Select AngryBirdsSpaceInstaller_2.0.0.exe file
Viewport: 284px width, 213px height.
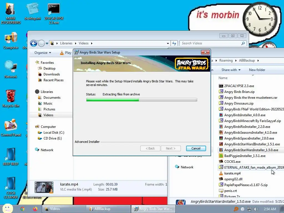pyautogui.click(x=249, y=138)
